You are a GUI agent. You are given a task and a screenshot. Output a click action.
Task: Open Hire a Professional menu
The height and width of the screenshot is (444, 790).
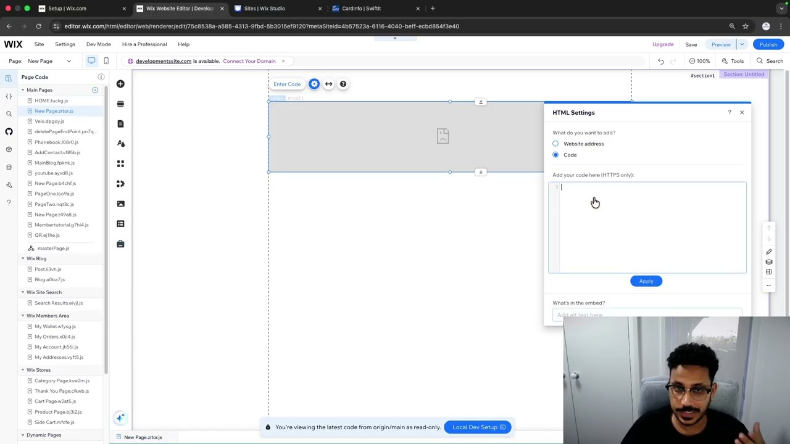[x=144, y=44]
